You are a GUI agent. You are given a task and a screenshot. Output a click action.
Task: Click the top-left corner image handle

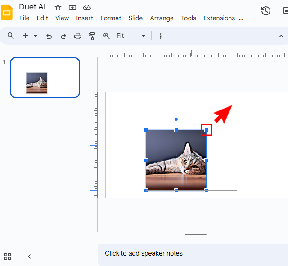coord(146,130)
